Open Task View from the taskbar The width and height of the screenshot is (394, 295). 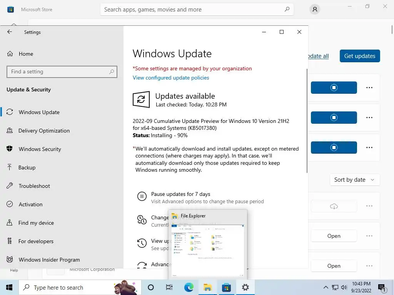pos(169,287)
